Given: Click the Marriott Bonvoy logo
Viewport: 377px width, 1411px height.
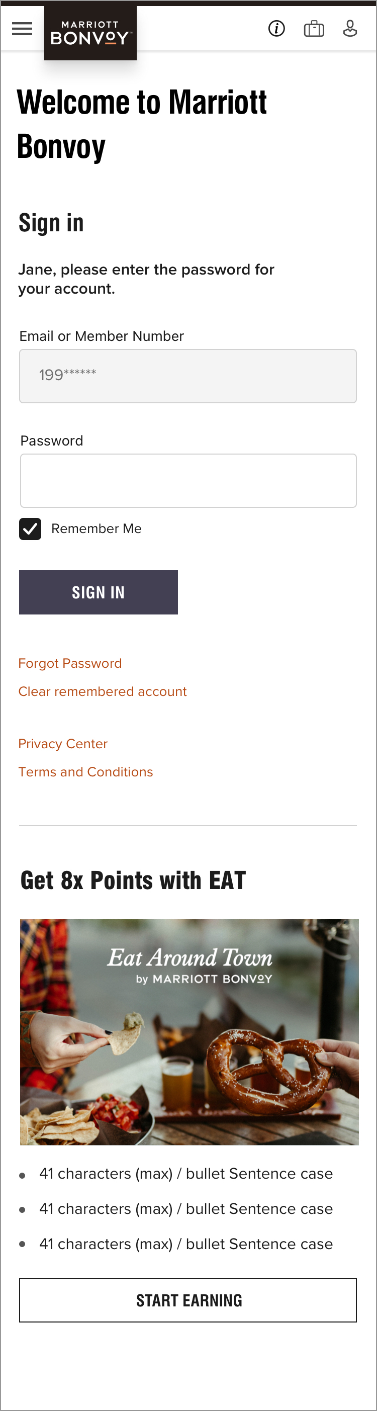Looking at the screenshot, I should (x=90, y=33).
